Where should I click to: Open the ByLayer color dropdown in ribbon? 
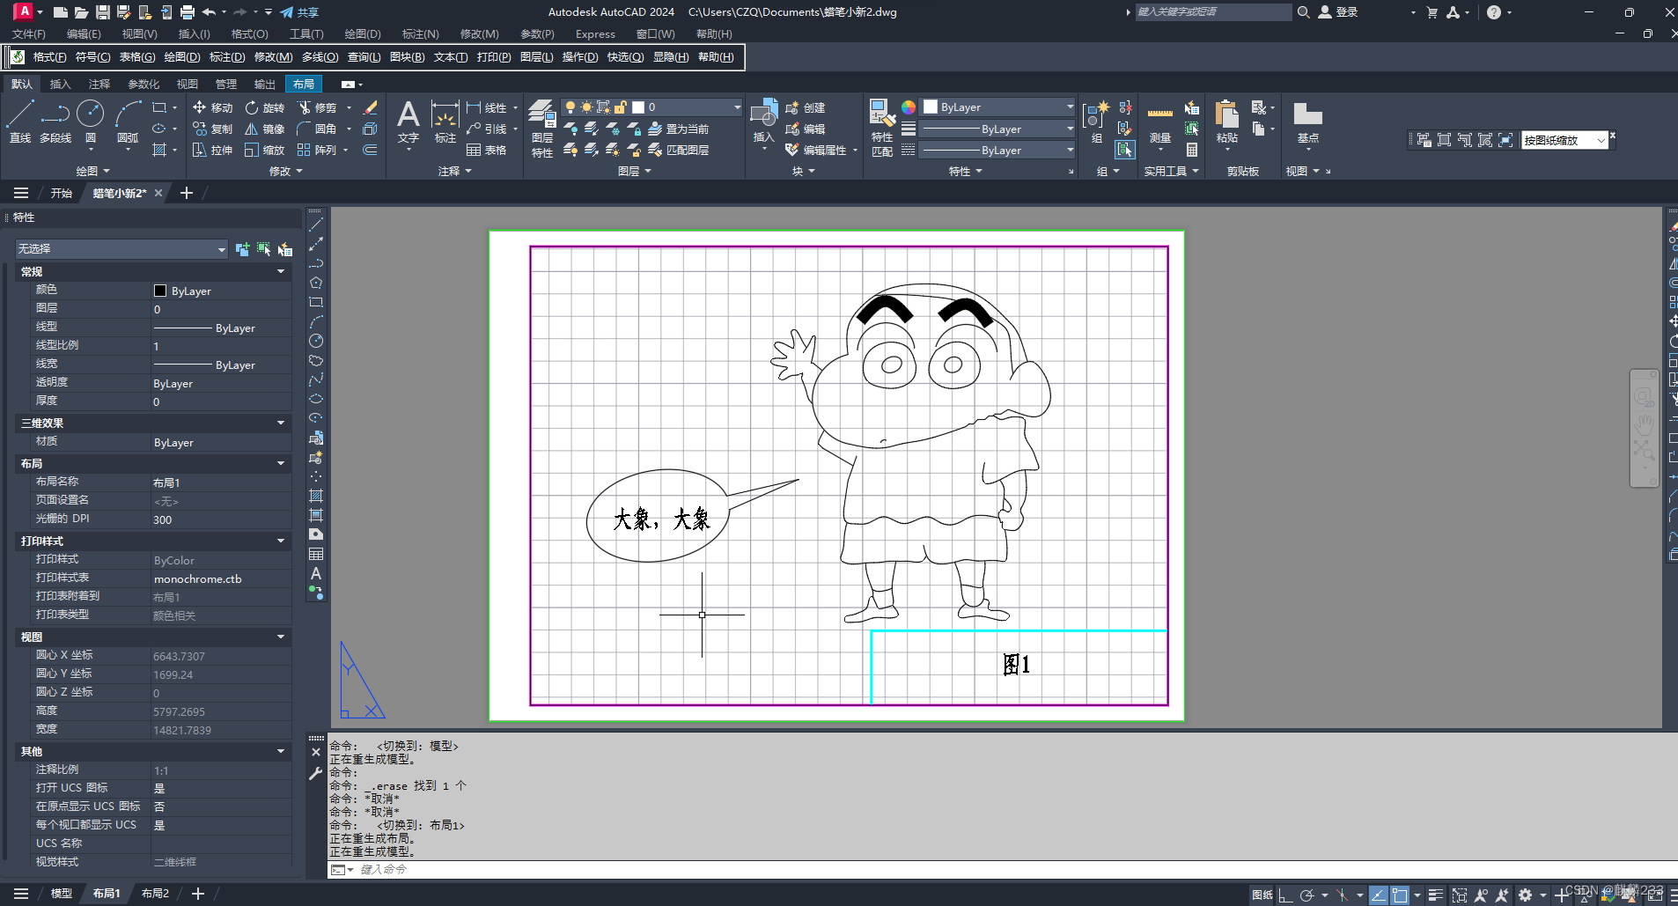coord(998,107)
